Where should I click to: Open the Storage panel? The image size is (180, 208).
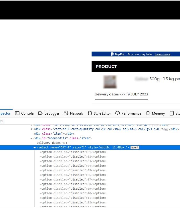tap(175, 113)
